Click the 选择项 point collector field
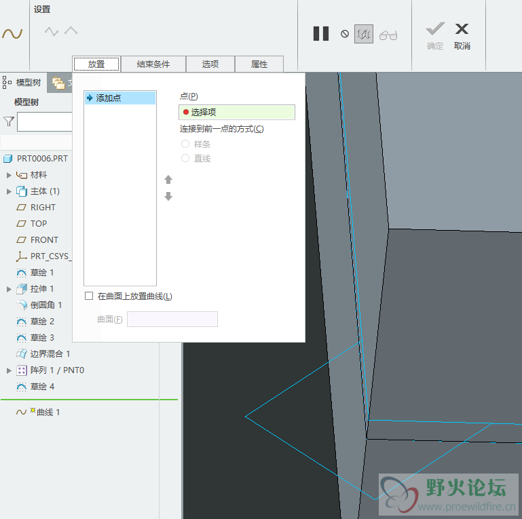Viewport: 522px width, 519px height. (x=237, y=112)
